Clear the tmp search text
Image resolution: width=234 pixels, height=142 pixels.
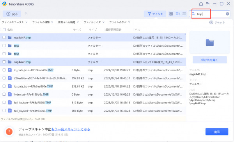click(227, 14)
